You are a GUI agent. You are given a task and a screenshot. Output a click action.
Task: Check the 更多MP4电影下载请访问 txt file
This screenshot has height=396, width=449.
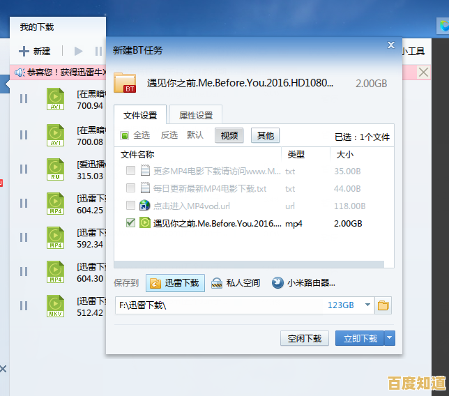[130, 171]
